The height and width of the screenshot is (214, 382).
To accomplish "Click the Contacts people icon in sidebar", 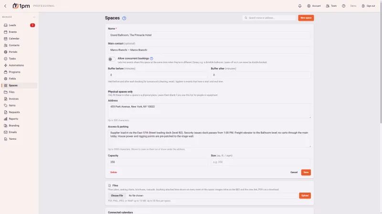I will click(x=6, y=45).
